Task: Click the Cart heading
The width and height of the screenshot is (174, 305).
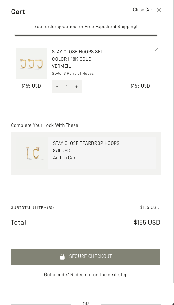Action: (18, 12)
